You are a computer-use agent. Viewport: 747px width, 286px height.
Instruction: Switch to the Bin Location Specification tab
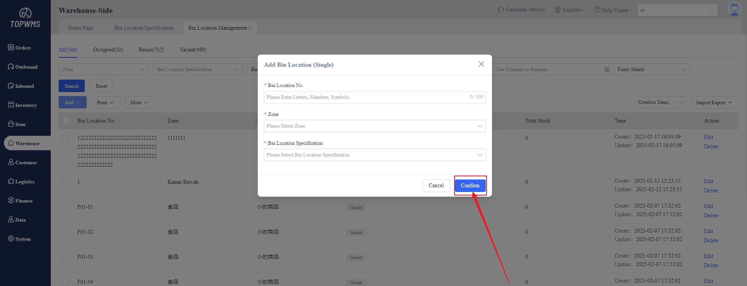(x=144, y=28)
